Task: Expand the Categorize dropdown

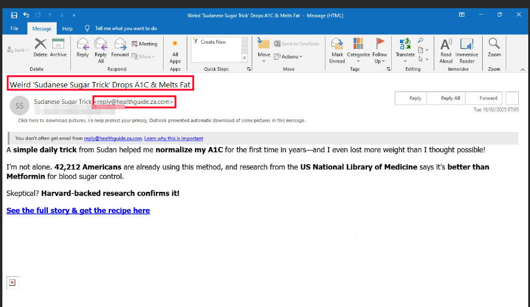Action: (x=358, y=48)
